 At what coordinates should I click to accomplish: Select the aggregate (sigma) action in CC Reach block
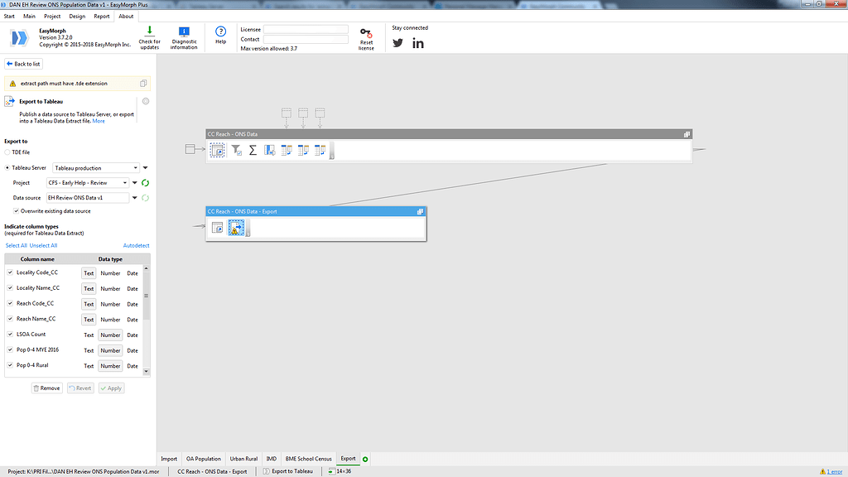tap(253, 150)
